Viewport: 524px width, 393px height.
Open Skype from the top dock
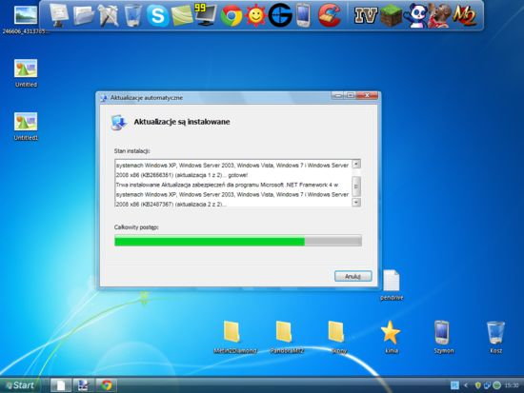click(157, 15)
